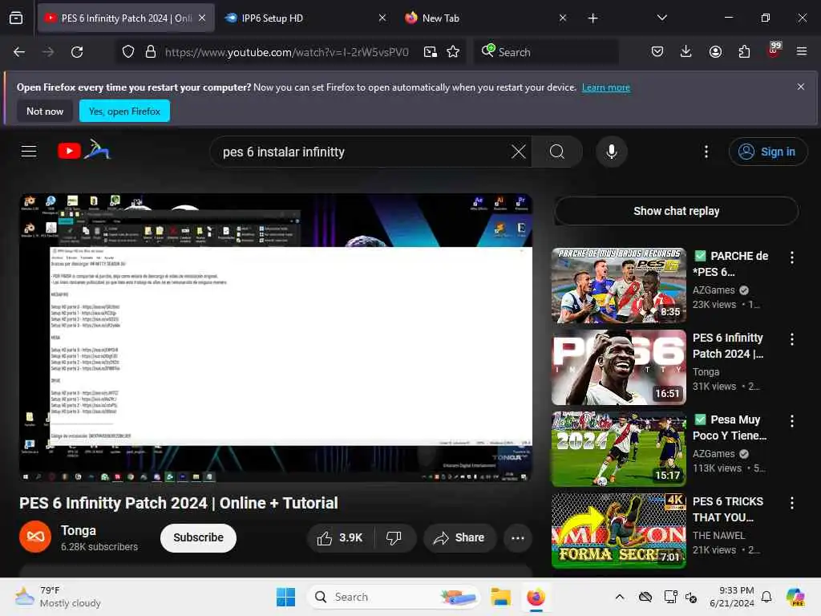821x616 pixels.
Task: Click the Firefox toolbar Search field
Action: tap(546, 52)
